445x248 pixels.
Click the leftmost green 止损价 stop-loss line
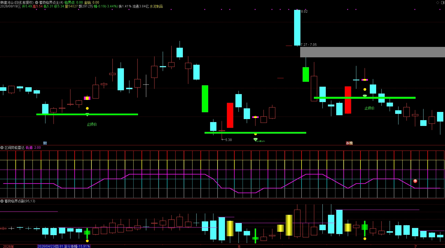pos(87,114)
